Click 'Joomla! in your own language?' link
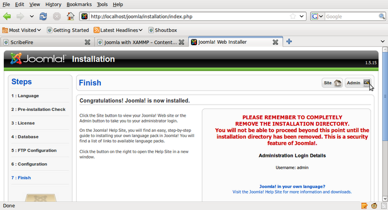This screenshot has height=210, width=388. point(292,187)
